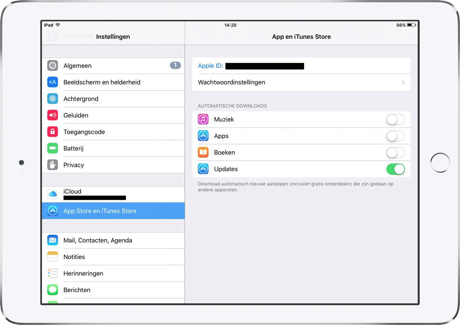Select Batterij in the sidebar
The image size is (460, 325).
coord(113,148)
